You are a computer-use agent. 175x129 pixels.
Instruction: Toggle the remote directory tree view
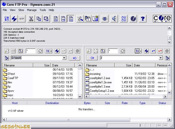[x=167, y=58]
